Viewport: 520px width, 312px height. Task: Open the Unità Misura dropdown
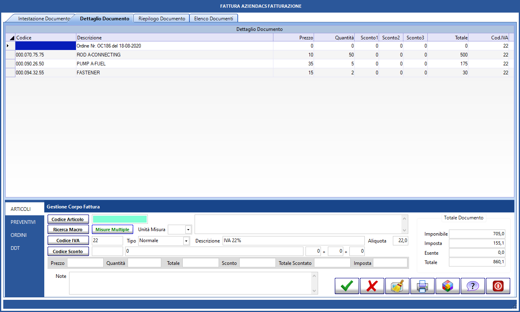(188, 230)
